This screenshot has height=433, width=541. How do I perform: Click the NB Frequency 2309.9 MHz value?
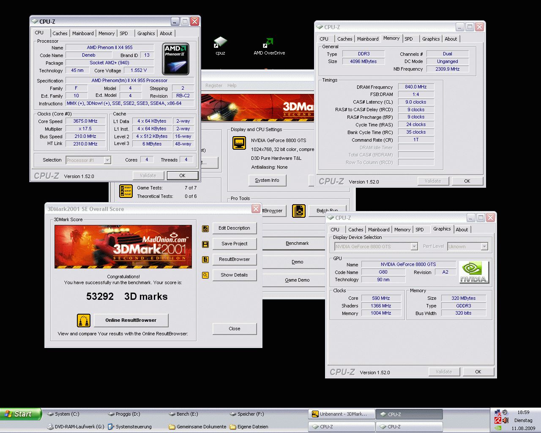point(448,69)
